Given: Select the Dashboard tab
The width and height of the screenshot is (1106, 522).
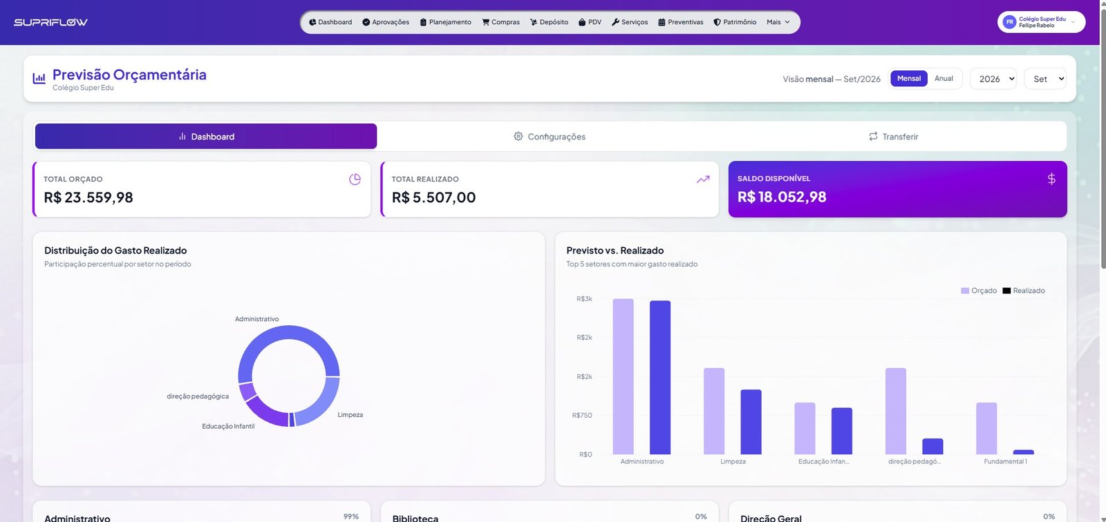Looking at the screenshot, I should [206, 137].
